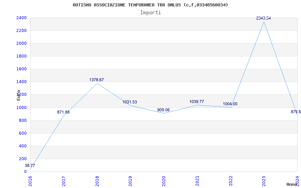Click the Importi subtitle
The image size is (301, 188).
pos(150,13)
